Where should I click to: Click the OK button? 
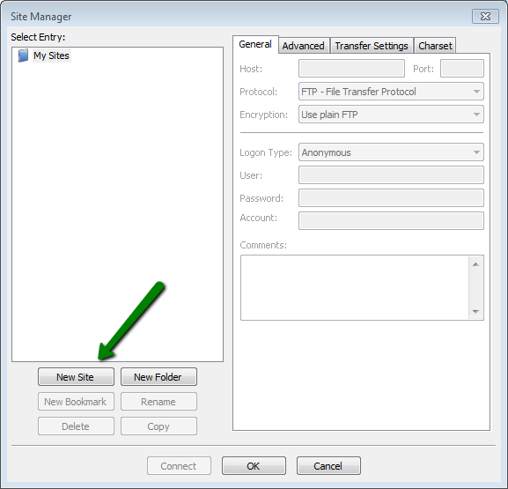coord(254,466)
